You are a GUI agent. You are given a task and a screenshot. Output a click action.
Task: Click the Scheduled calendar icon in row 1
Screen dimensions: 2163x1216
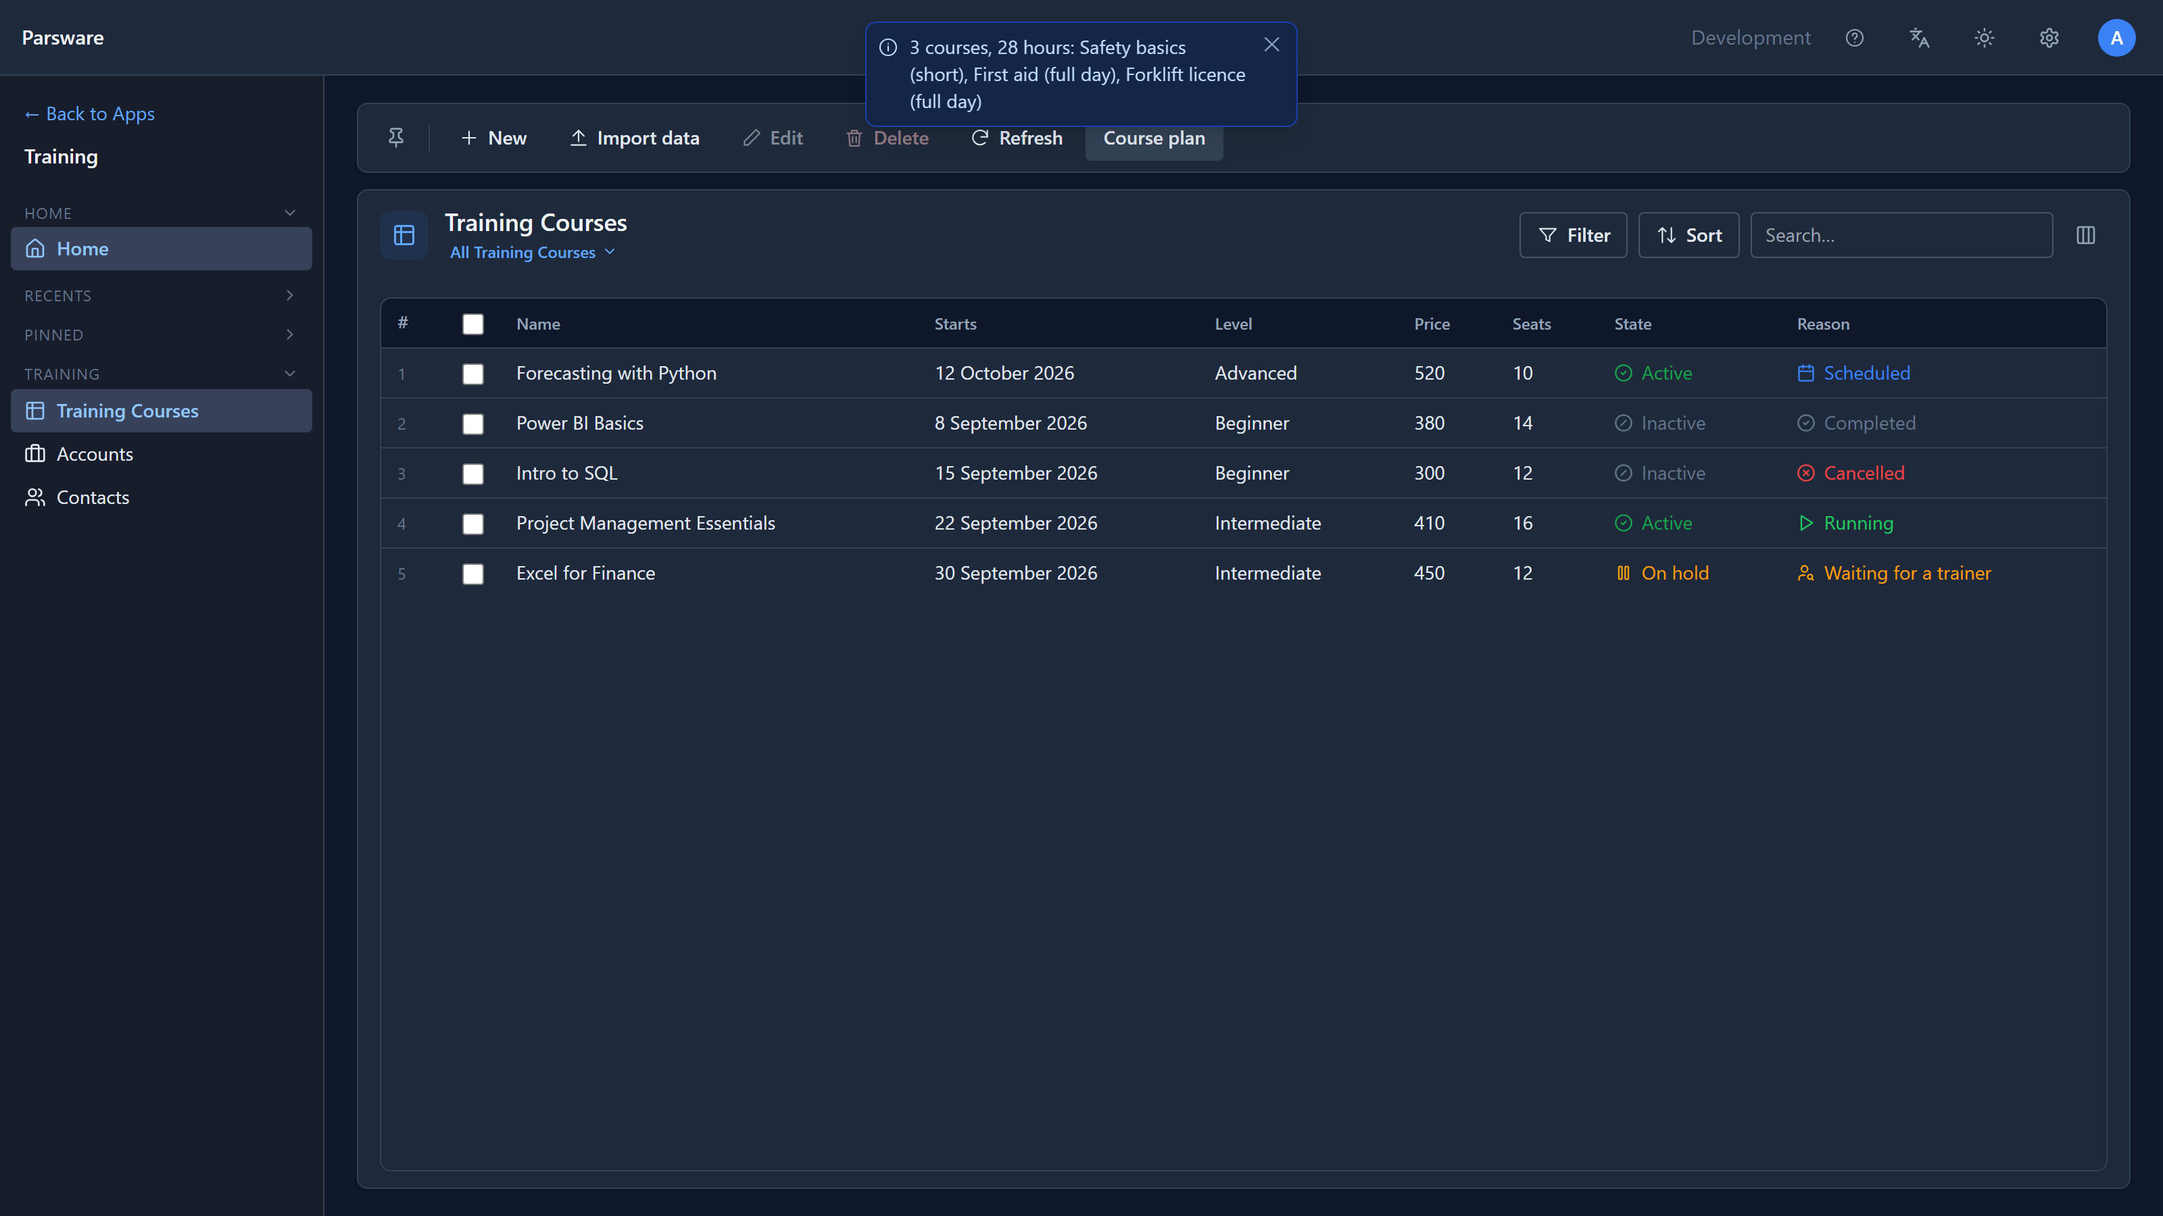point(1805,374)
